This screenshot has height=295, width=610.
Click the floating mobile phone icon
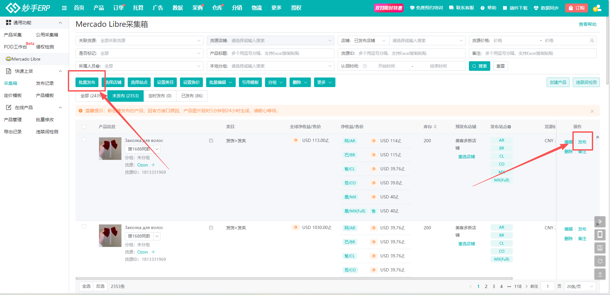pyautogui.click(x=600, y=235)
